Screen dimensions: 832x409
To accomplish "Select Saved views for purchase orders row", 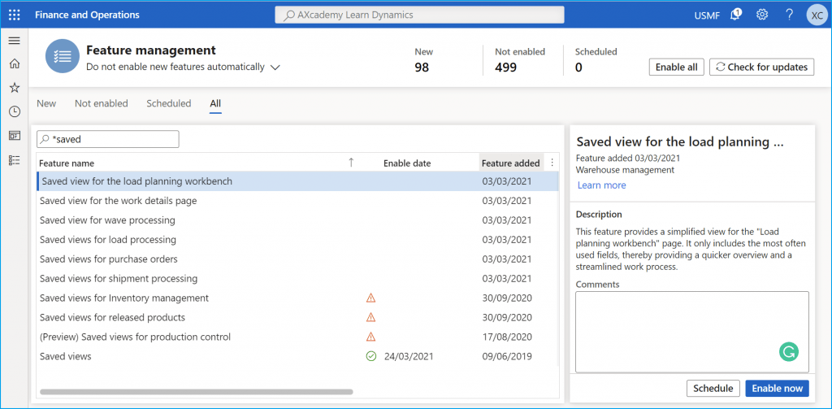I will tap(297, 259).
